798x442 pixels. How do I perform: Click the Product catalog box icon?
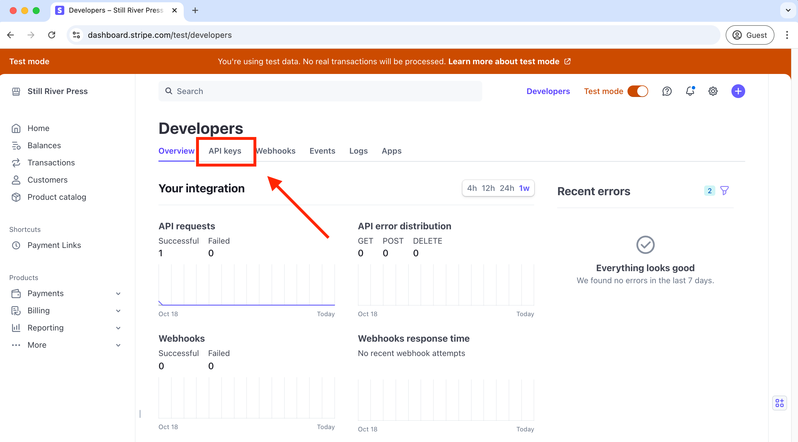point(16,197)
